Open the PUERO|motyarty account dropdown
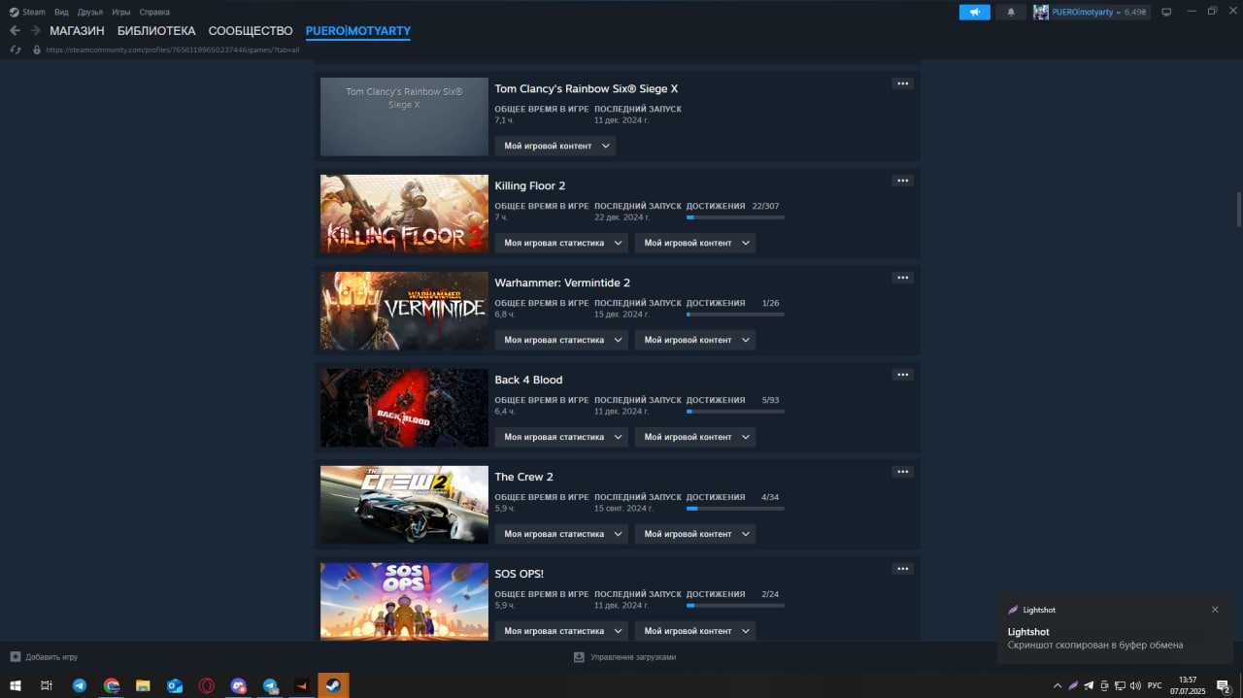This screenshot has height=698, width=1243. (x=1090, y=12)
